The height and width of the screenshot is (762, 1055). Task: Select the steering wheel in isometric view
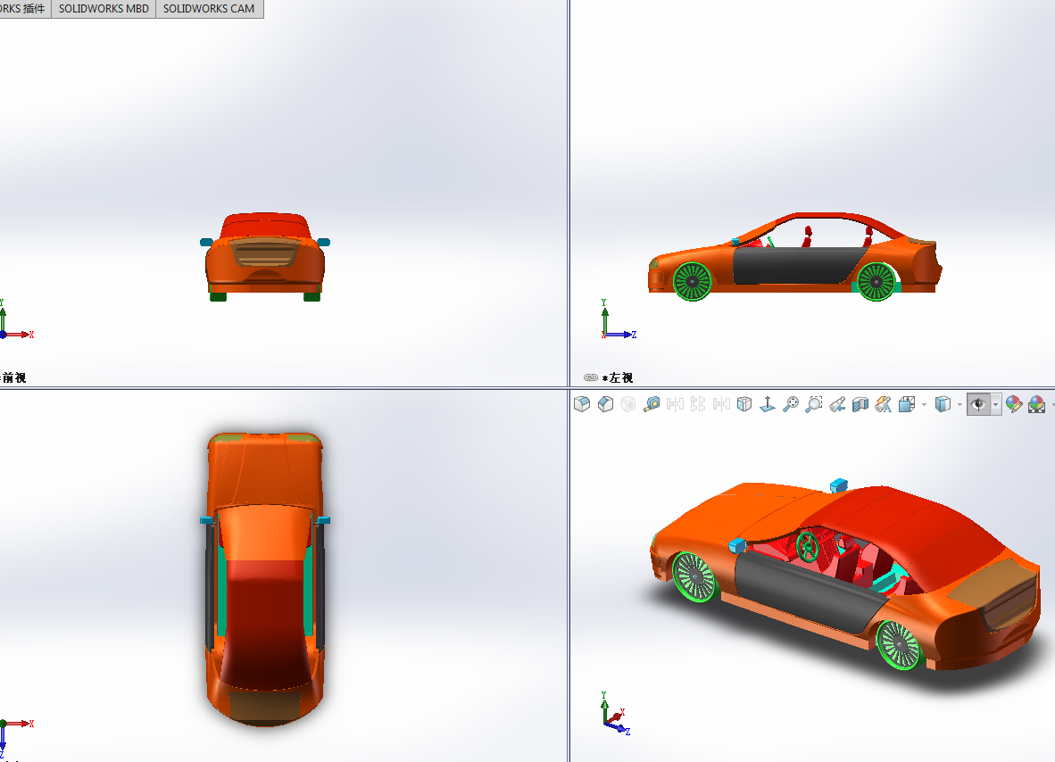point(808,546)
